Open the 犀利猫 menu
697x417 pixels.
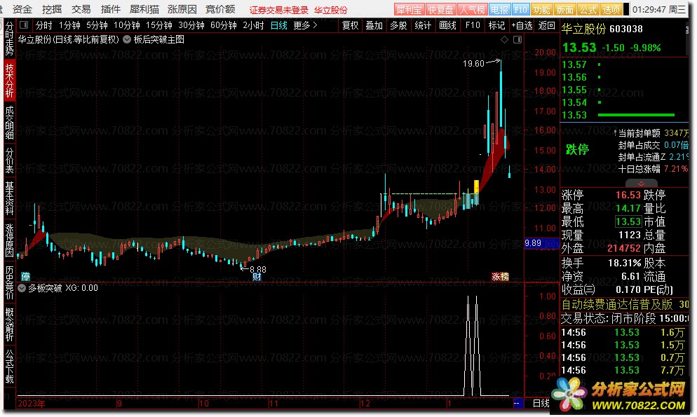tap(144, 9)
